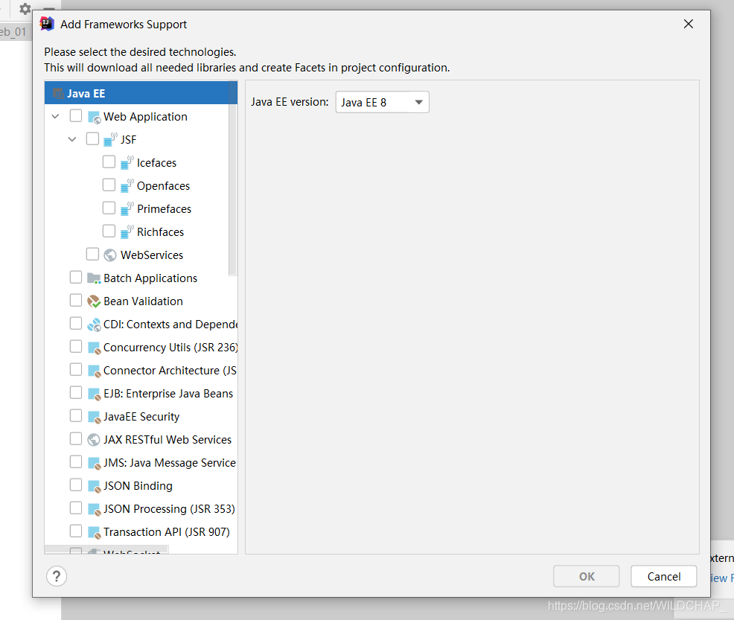This screenshot has height=620, width=734.
Task: Select the "Batch Applications" row text
Action: click(x=150, y=278)
